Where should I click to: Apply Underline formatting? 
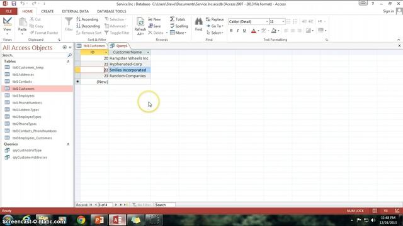(244, 31)
